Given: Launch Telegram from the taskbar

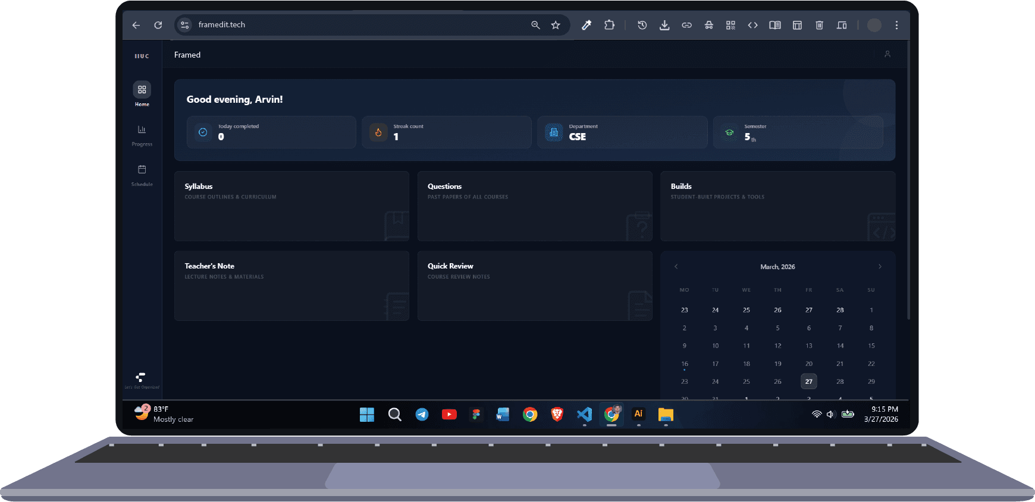Looking at the screenshot, I should (x=422, y=415).
